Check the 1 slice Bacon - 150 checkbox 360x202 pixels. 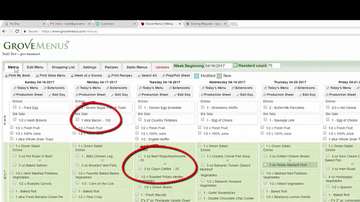click(77, 119)
